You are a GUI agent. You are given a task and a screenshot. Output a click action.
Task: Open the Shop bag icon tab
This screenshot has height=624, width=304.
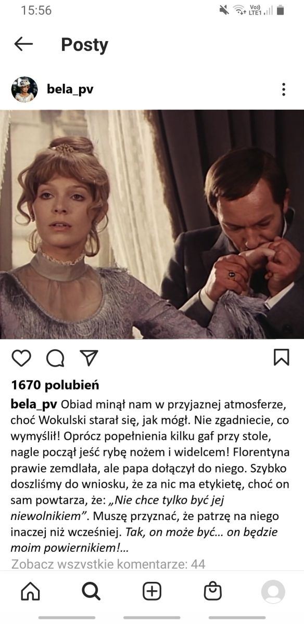click(x=212, y=591)
